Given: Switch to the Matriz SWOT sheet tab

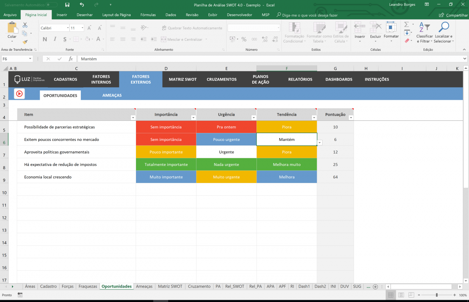Looking at the screenshot, I should pos(170,287).
